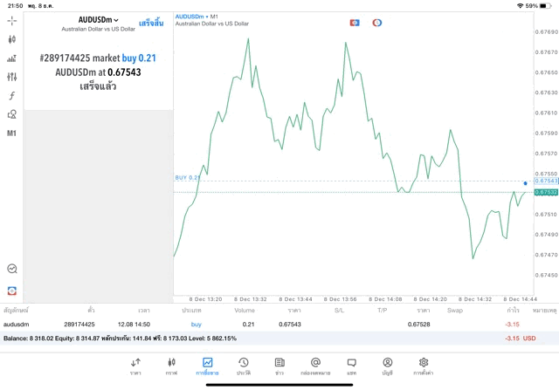The width and height of the screenshot is (559, 390).
Task: Sort by the ตั๋ว ticket column header
Action: click(91, 311)
